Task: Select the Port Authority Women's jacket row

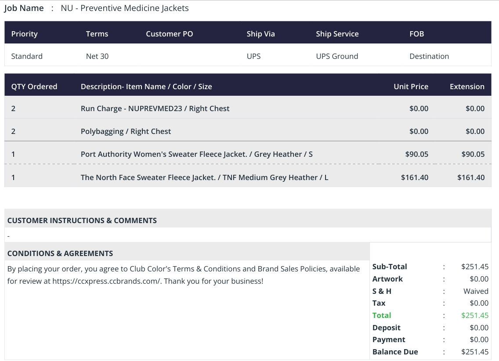Action: coord(248,154)
